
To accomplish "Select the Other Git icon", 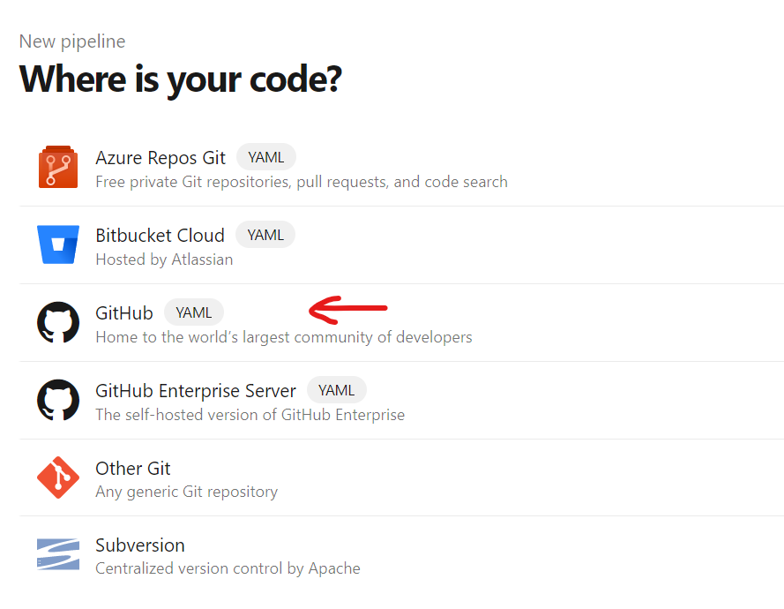I will coord(57,478).
